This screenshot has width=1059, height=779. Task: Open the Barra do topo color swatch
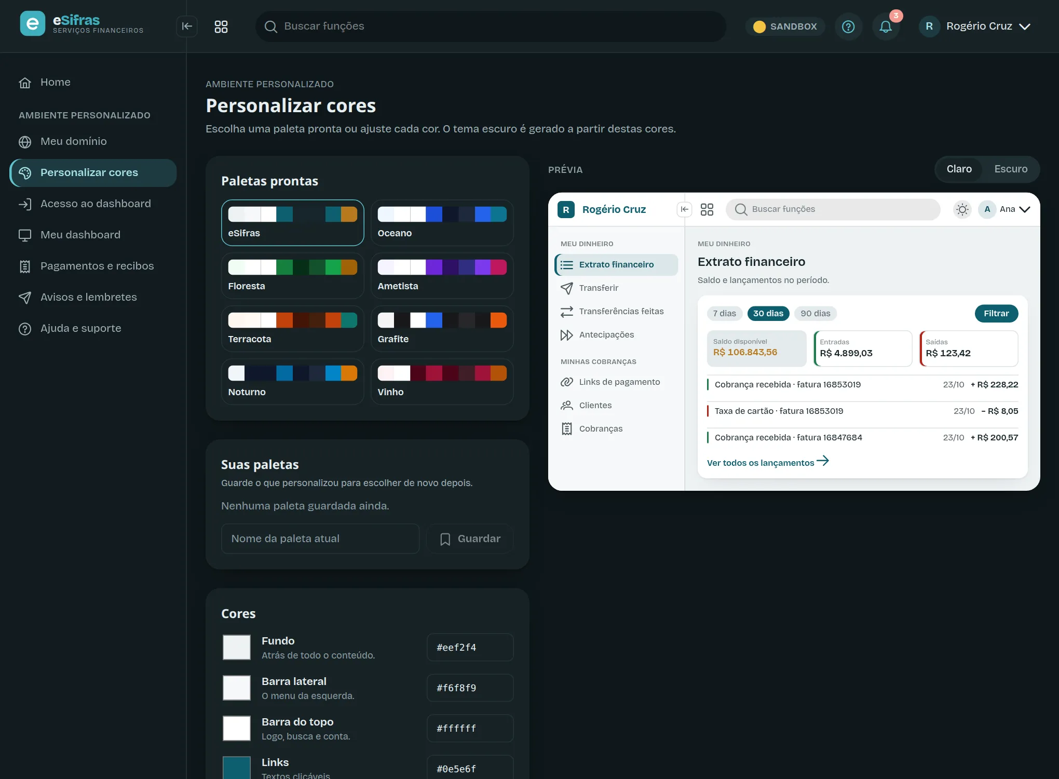[x=237, y=729]
